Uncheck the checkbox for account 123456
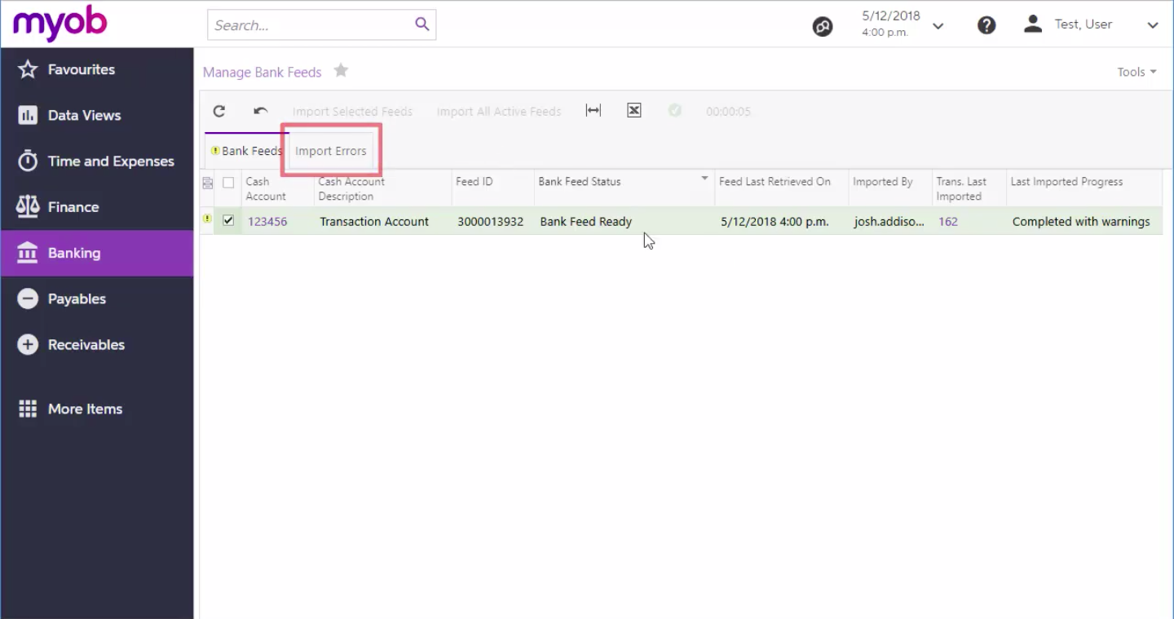1174x619 pixels. click(x=228, y=220)
